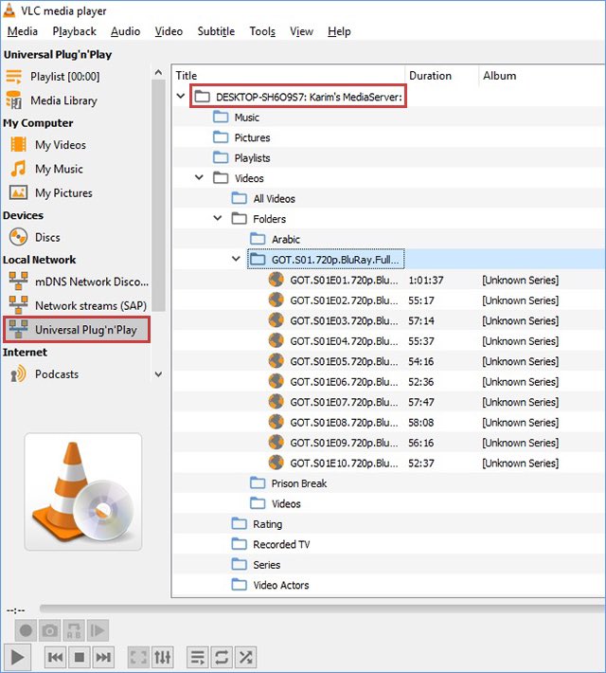Image resolution: width=606 pixels, height=673 pixels.
Task: Select the Rating folder
Action: [x=257, y=524]
